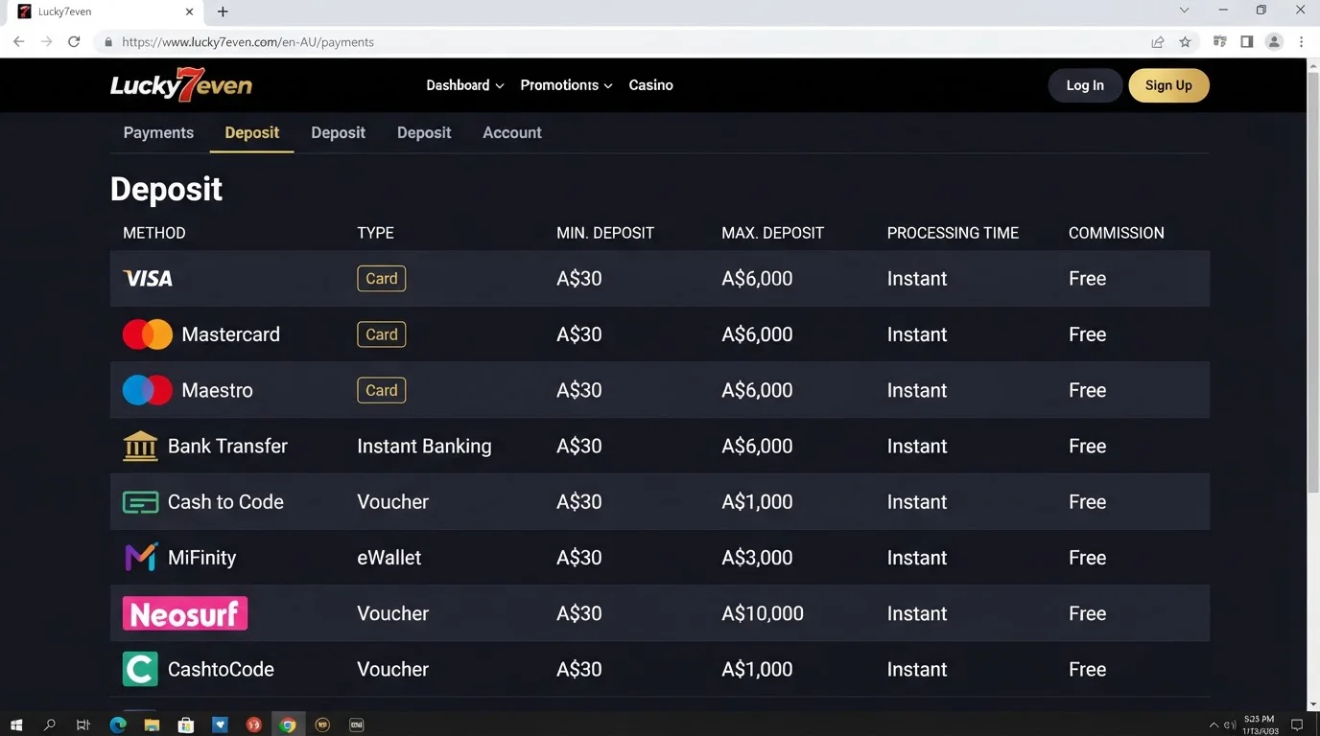Click the Chrome icon on the taskbar
1320x736 pixels.
click(288, 725)
